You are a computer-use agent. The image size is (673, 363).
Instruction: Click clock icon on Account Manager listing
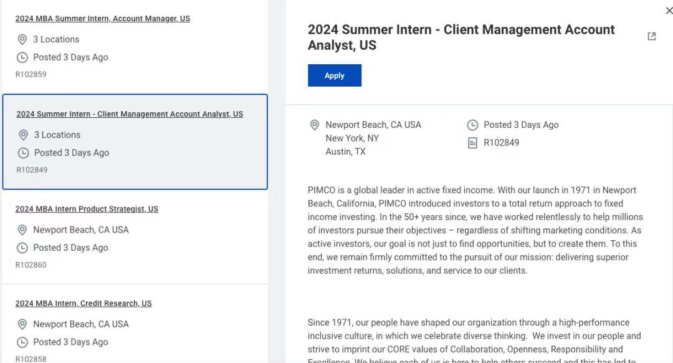click(22, 57)
